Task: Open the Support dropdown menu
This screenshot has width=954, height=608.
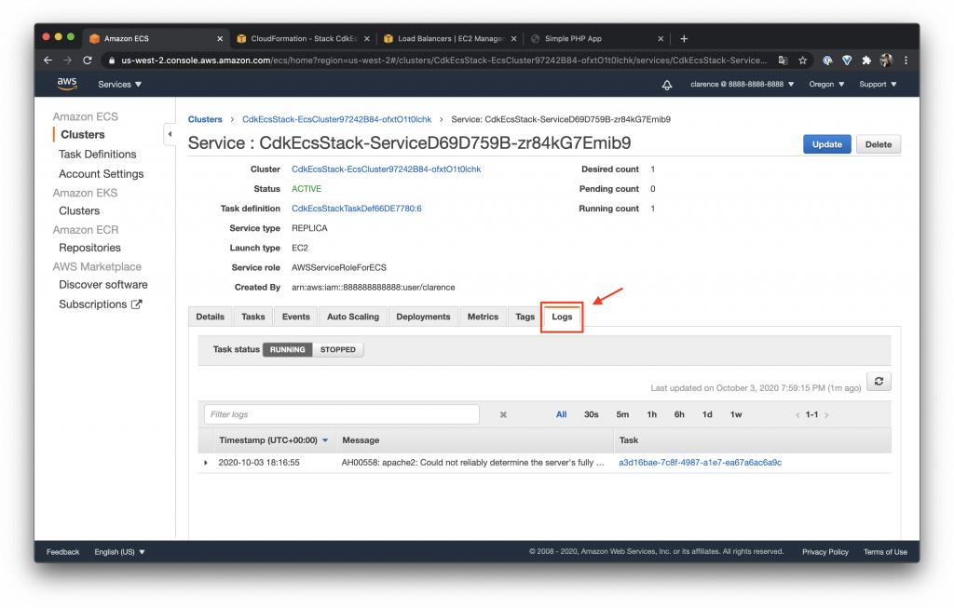Action: (x=878, y=85)
